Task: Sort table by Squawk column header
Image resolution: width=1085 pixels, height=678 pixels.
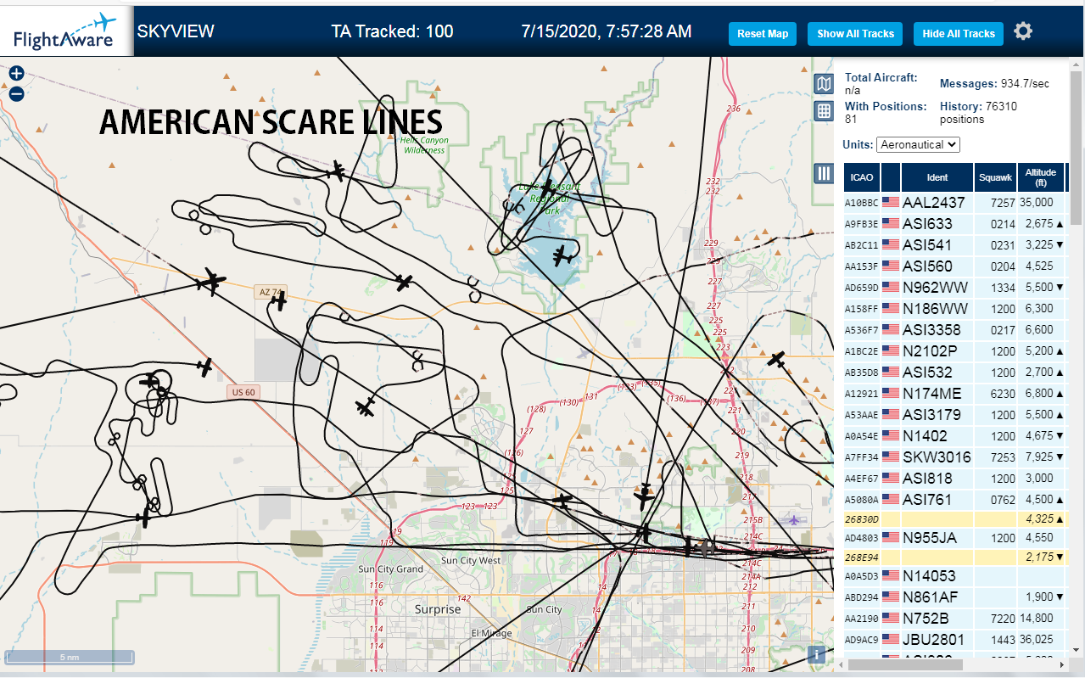Action: (x=995, y=177)
